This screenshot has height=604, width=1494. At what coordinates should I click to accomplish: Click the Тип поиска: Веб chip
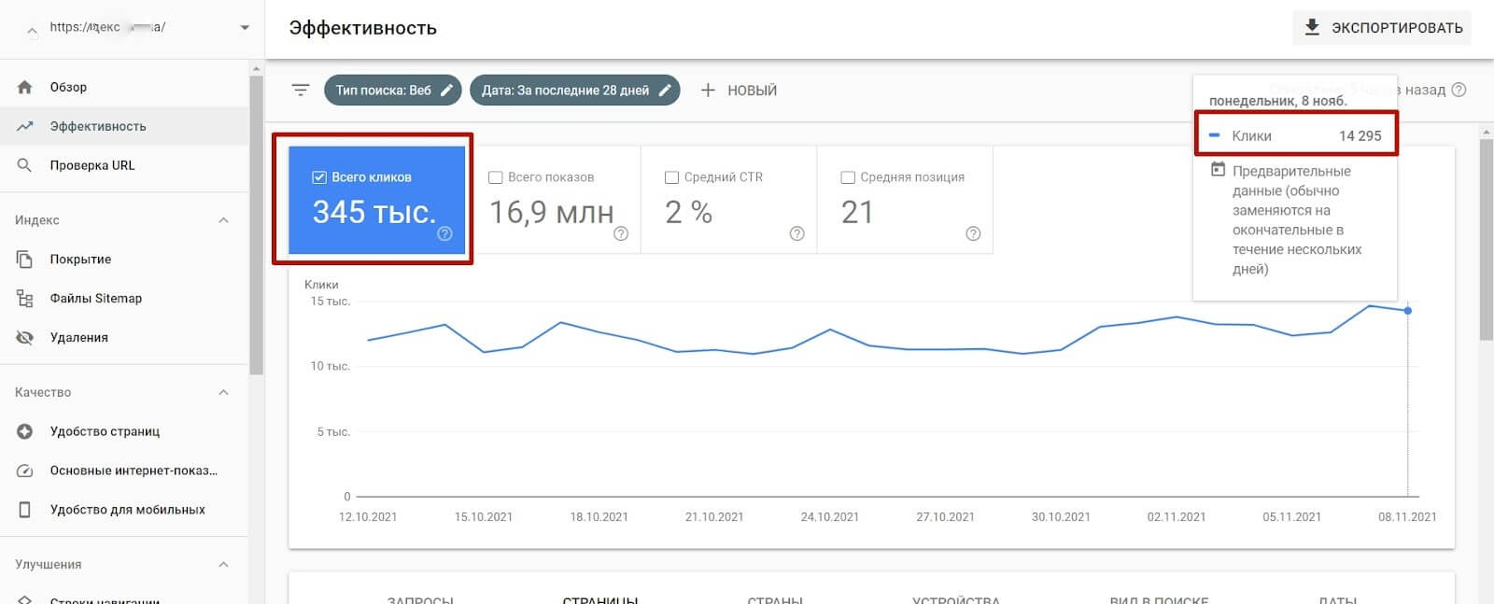[392, 91]
